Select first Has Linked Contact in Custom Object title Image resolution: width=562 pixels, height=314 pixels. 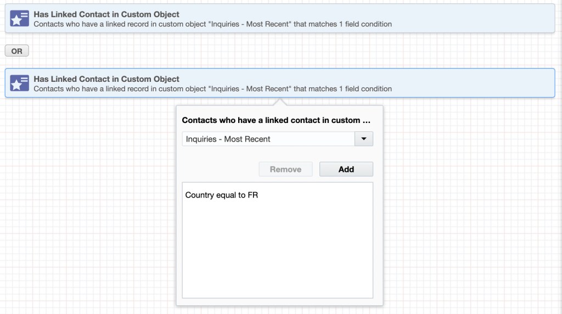click(x=106, y=14)
